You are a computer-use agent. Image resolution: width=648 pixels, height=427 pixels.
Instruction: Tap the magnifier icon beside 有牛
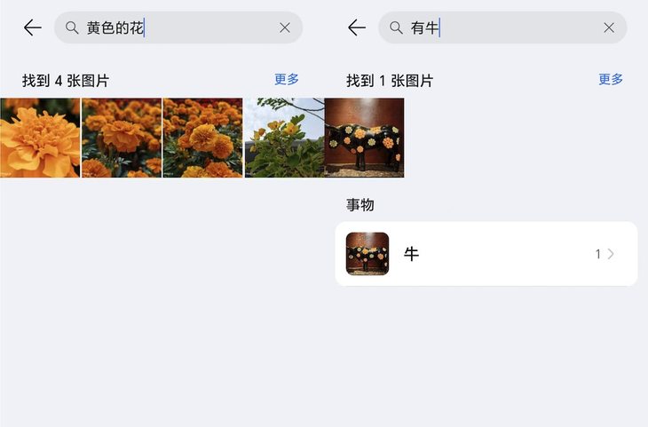[396, 28]
